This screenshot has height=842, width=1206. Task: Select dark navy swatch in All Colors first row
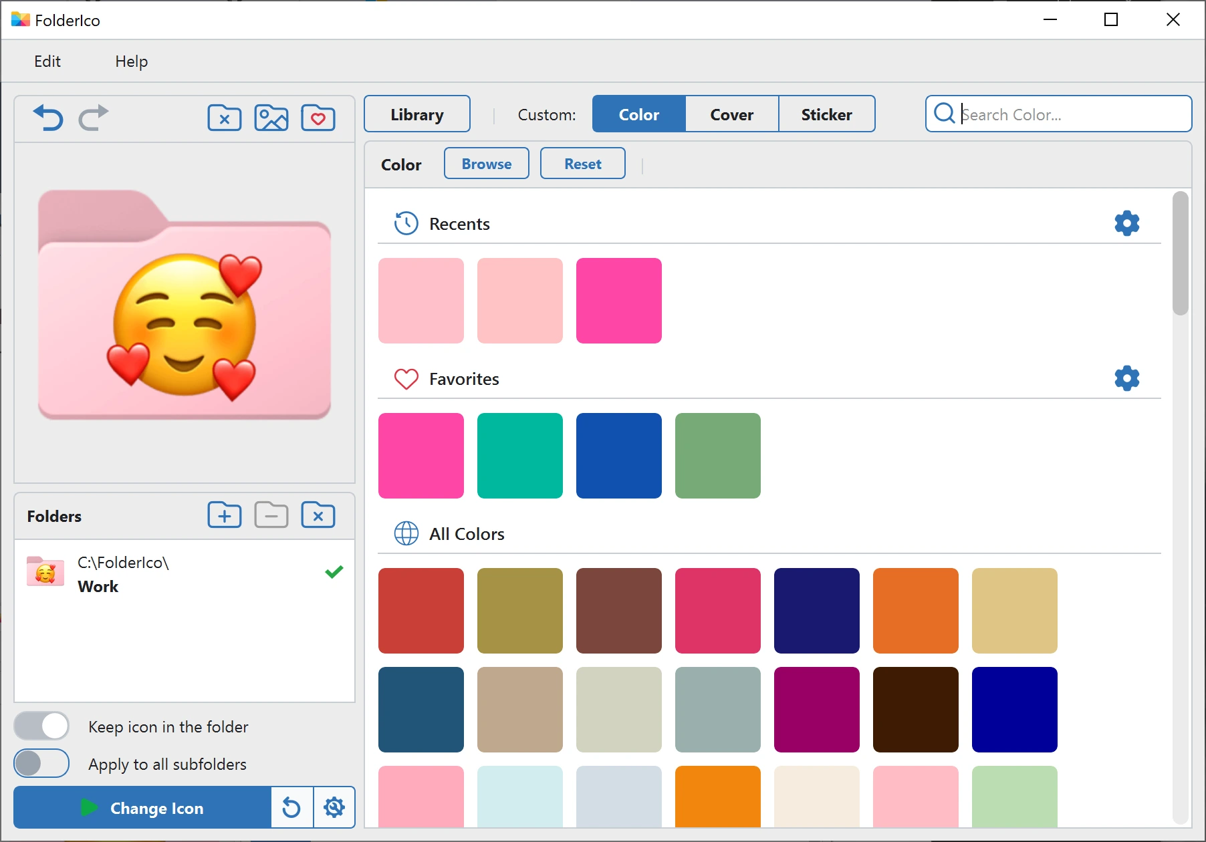pyautogui.click(x=817, y=611)
